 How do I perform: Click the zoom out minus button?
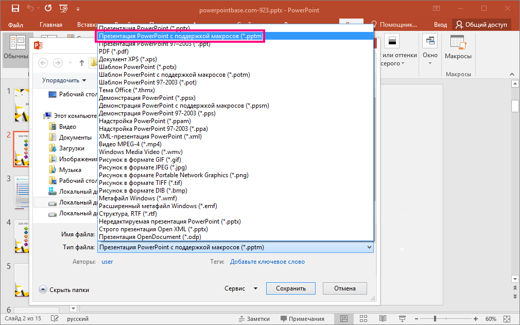pyautogui.click(x=417, y=319)
